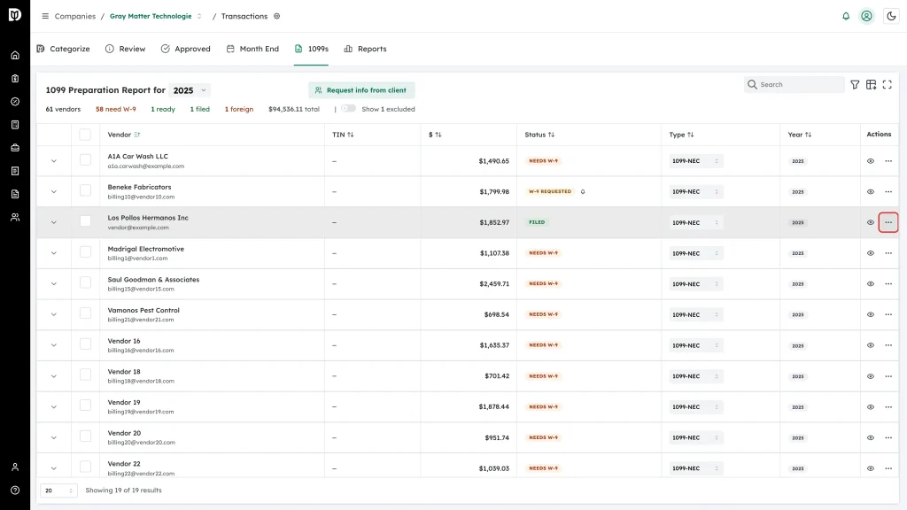Expand the Los Pollos Hermanos Inc row
This screenshot has height=510, width=907.
pos(54,222)
